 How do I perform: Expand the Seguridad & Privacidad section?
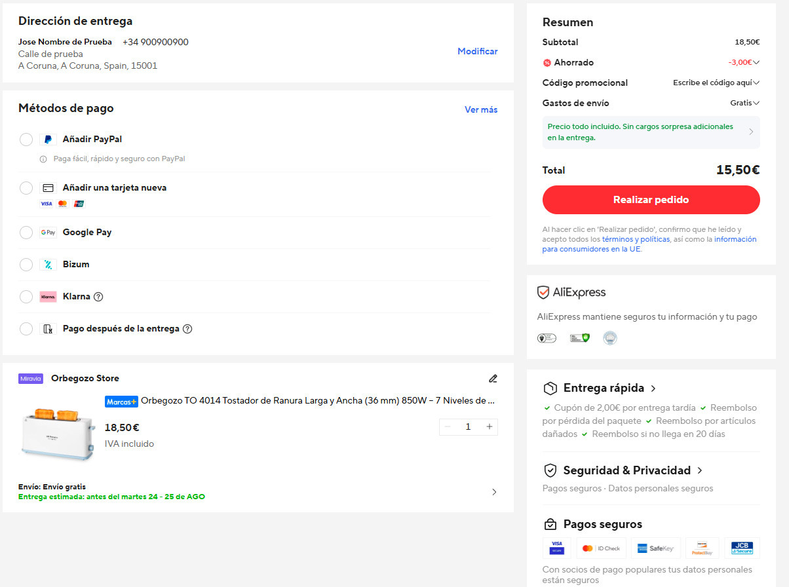(700, 470)
